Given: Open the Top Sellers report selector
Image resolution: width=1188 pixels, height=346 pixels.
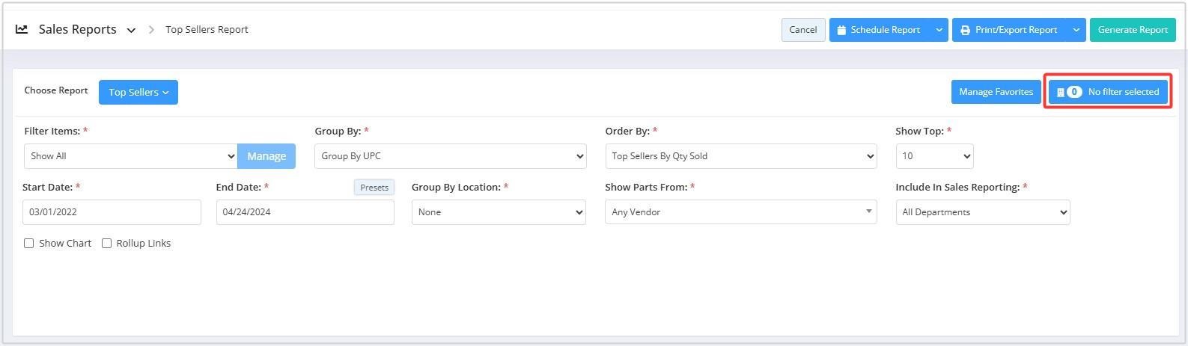Looking at the screenshot, I should point(138,92).
